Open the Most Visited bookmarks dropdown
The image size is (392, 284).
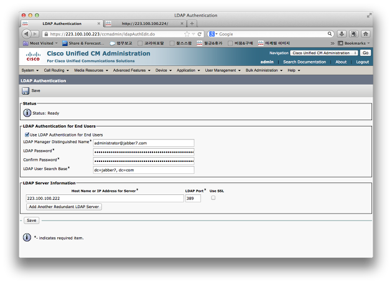click(x=40, y=44)
